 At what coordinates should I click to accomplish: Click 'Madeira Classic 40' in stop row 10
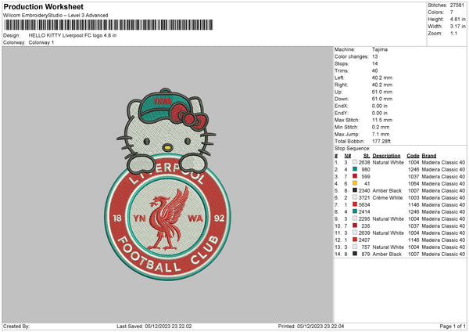point(443,226)
